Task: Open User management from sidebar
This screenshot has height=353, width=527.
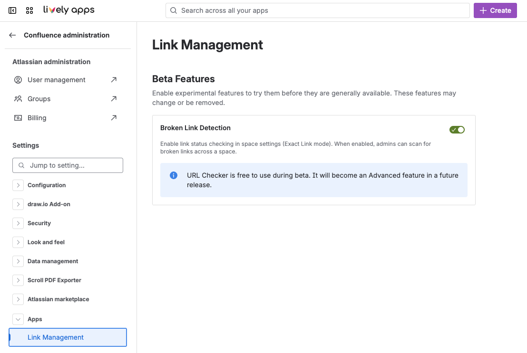Action: click(56, 80)
